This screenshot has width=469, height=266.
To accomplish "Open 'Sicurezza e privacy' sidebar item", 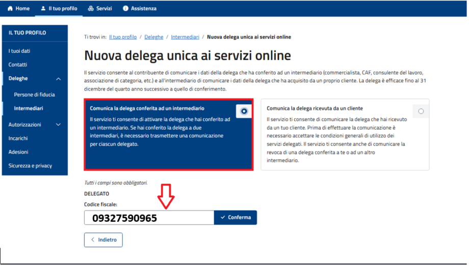I will pos(30,166).
